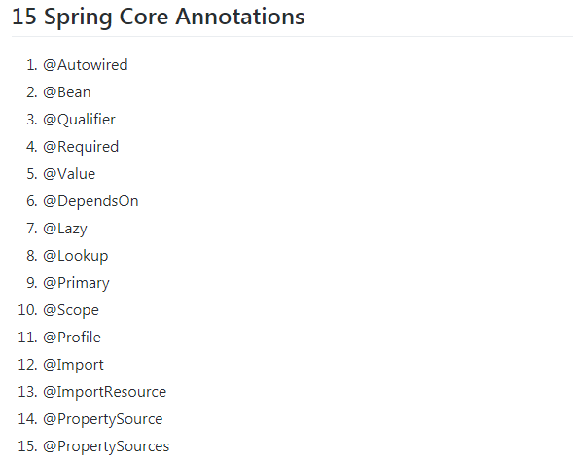Screen dimensions: 573x462
Task: Click the @ImportResource annotation item
Action: tap(104, 392)
